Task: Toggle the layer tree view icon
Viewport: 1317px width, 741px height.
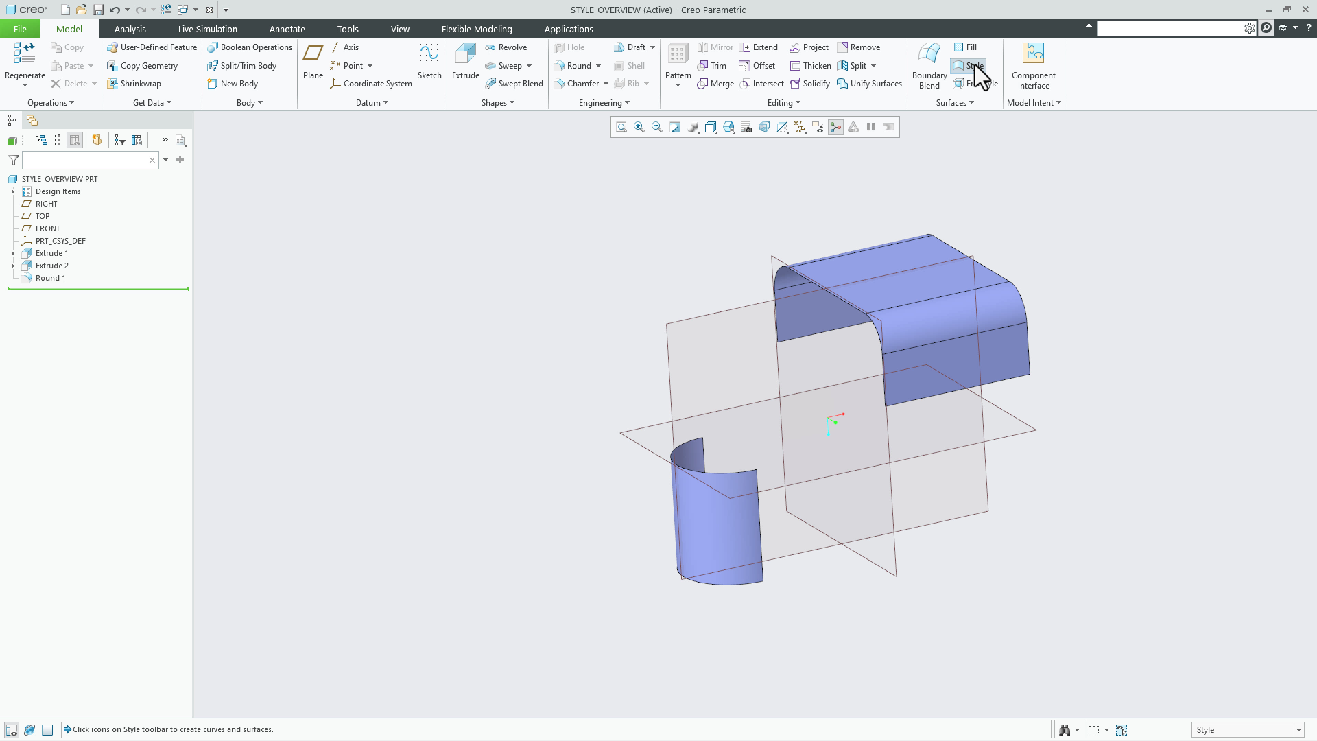Action: click(32, 120)
